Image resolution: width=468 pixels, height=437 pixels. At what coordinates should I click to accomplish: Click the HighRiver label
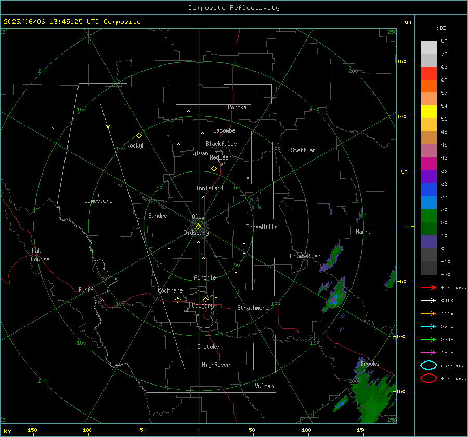tap(215, 365)
